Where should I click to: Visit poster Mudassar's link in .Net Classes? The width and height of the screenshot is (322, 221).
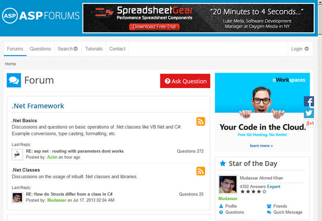(x=56, y=200)
